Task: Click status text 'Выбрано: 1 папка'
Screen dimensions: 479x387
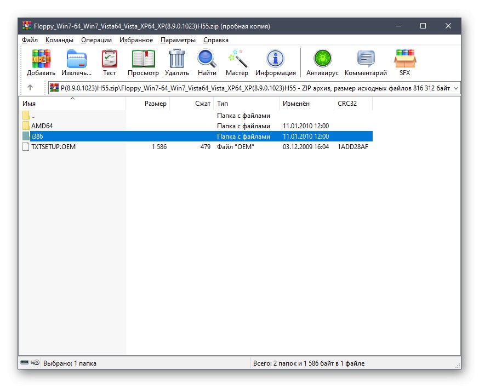Action: coord(70,363)
